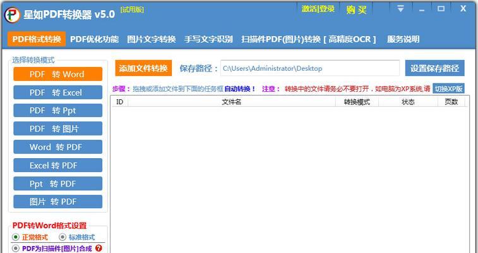Screen dimensions: 478x253
Task: Click the 设置保存路径 button
Action: [434, 68]
